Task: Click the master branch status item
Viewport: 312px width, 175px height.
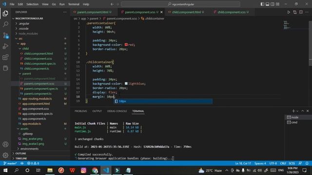Action: pyautogui.click(x=10, y=163)
